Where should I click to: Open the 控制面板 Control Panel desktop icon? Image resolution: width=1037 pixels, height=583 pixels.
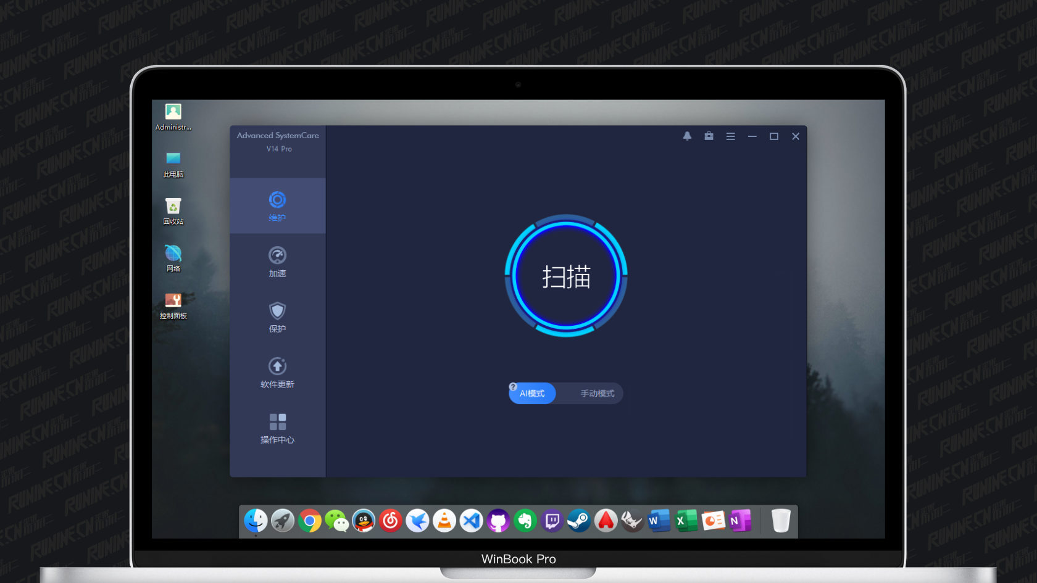tap(173, 304)
